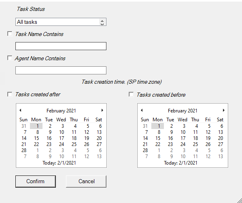Select February 12 in created-after calendar
This screenshot has height=203, width=242.
[x=87, y=132]
